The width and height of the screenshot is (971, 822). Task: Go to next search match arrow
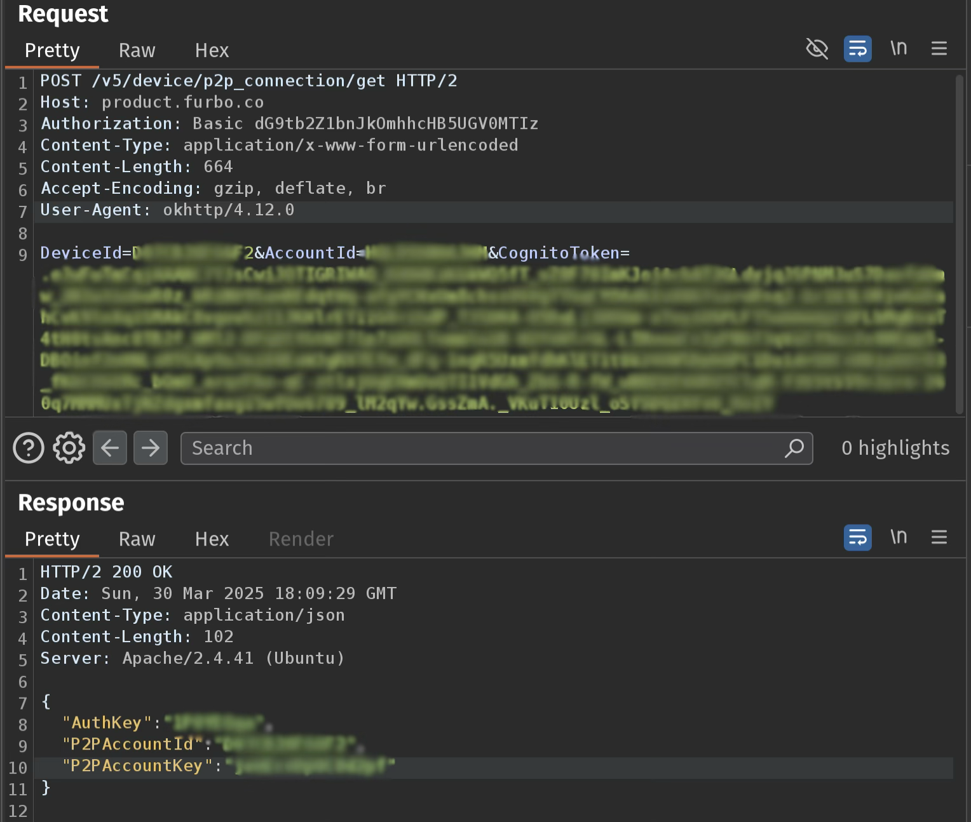(x=151, y=448)
